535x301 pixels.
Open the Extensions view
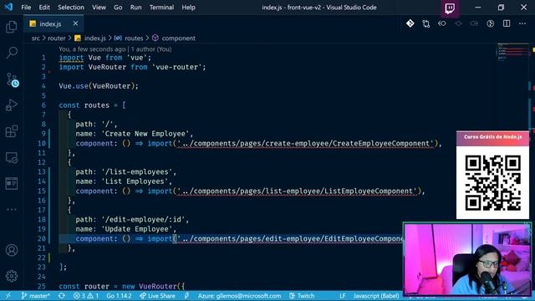click(12, 131)
